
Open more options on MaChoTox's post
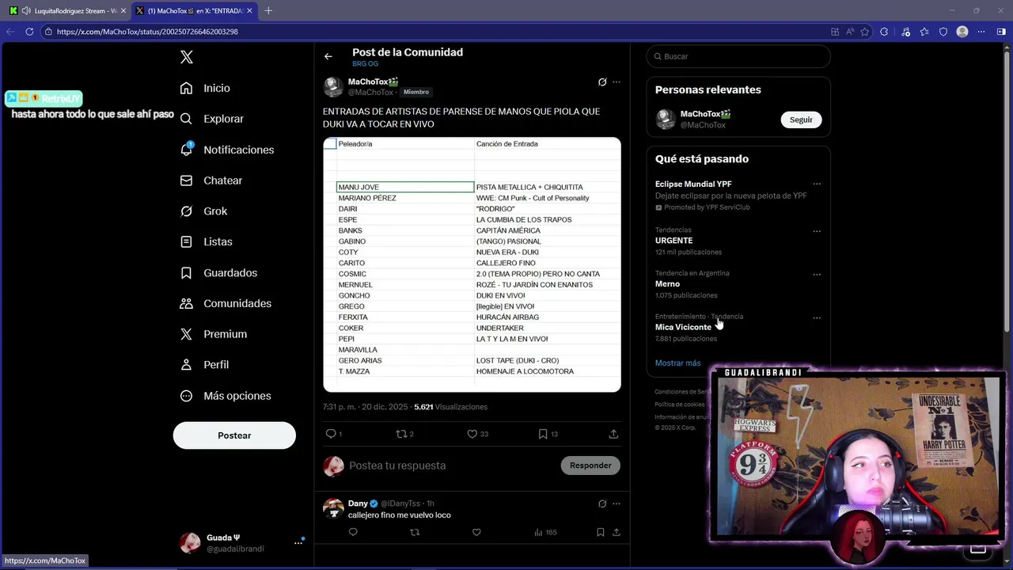coord(617,82)
